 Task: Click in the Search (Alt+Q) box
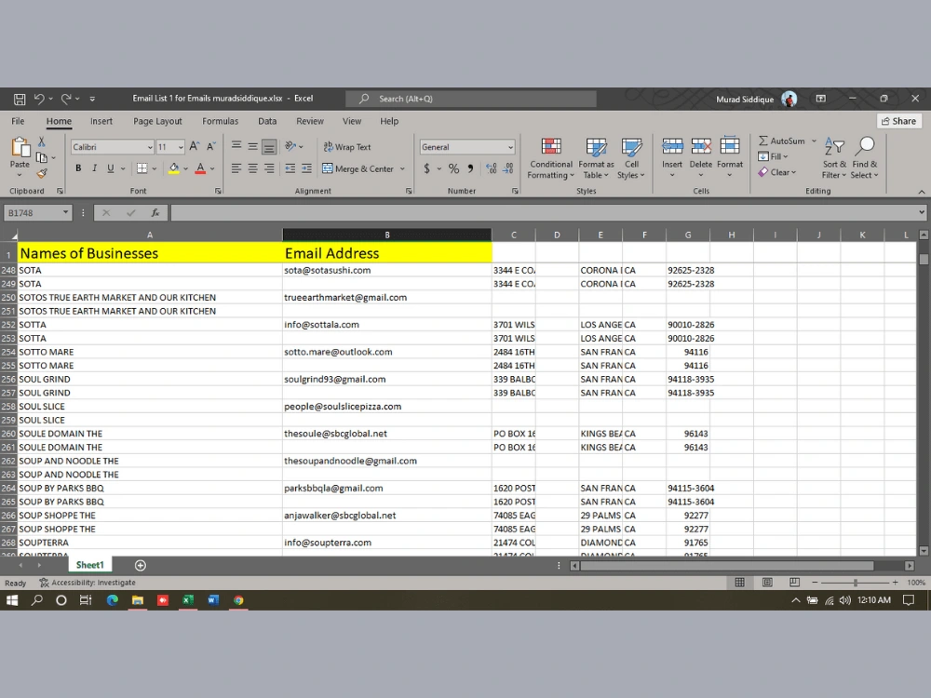pyautogui.click(x=471, y=99)
